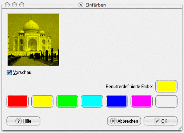
Task: Pick the yellow swatch in the preset row
Action: coord(42,101)
